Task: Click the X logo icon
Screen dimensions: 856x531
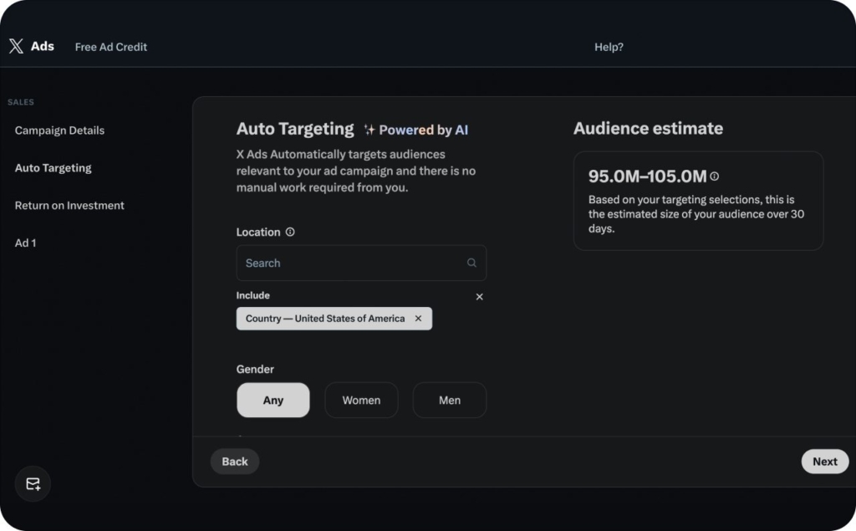Action: (17, 47)
